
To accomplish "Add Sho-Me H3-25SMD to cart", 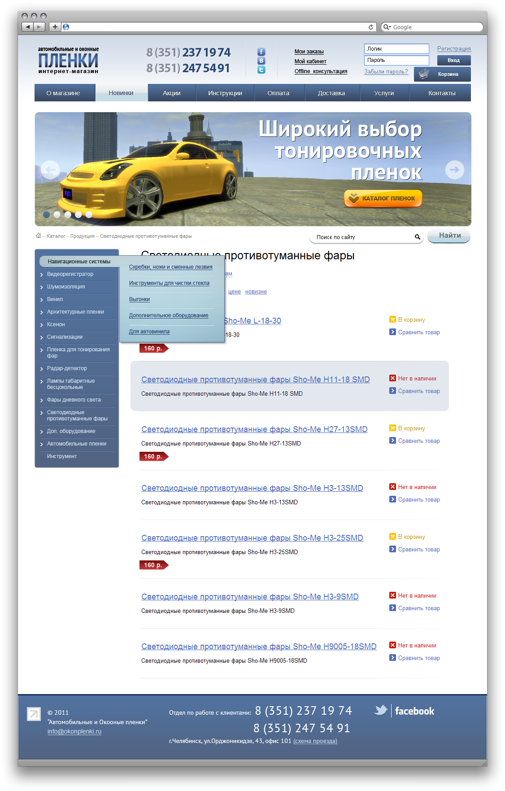I will [x=407, y=537].
